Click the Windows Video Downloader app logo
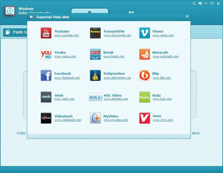 (x=10, y=11)
